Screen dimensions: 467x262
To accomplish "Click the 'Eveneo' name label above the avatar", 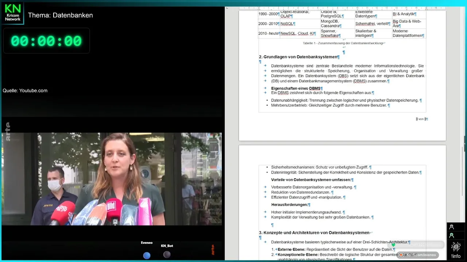I will click(147, 243).
